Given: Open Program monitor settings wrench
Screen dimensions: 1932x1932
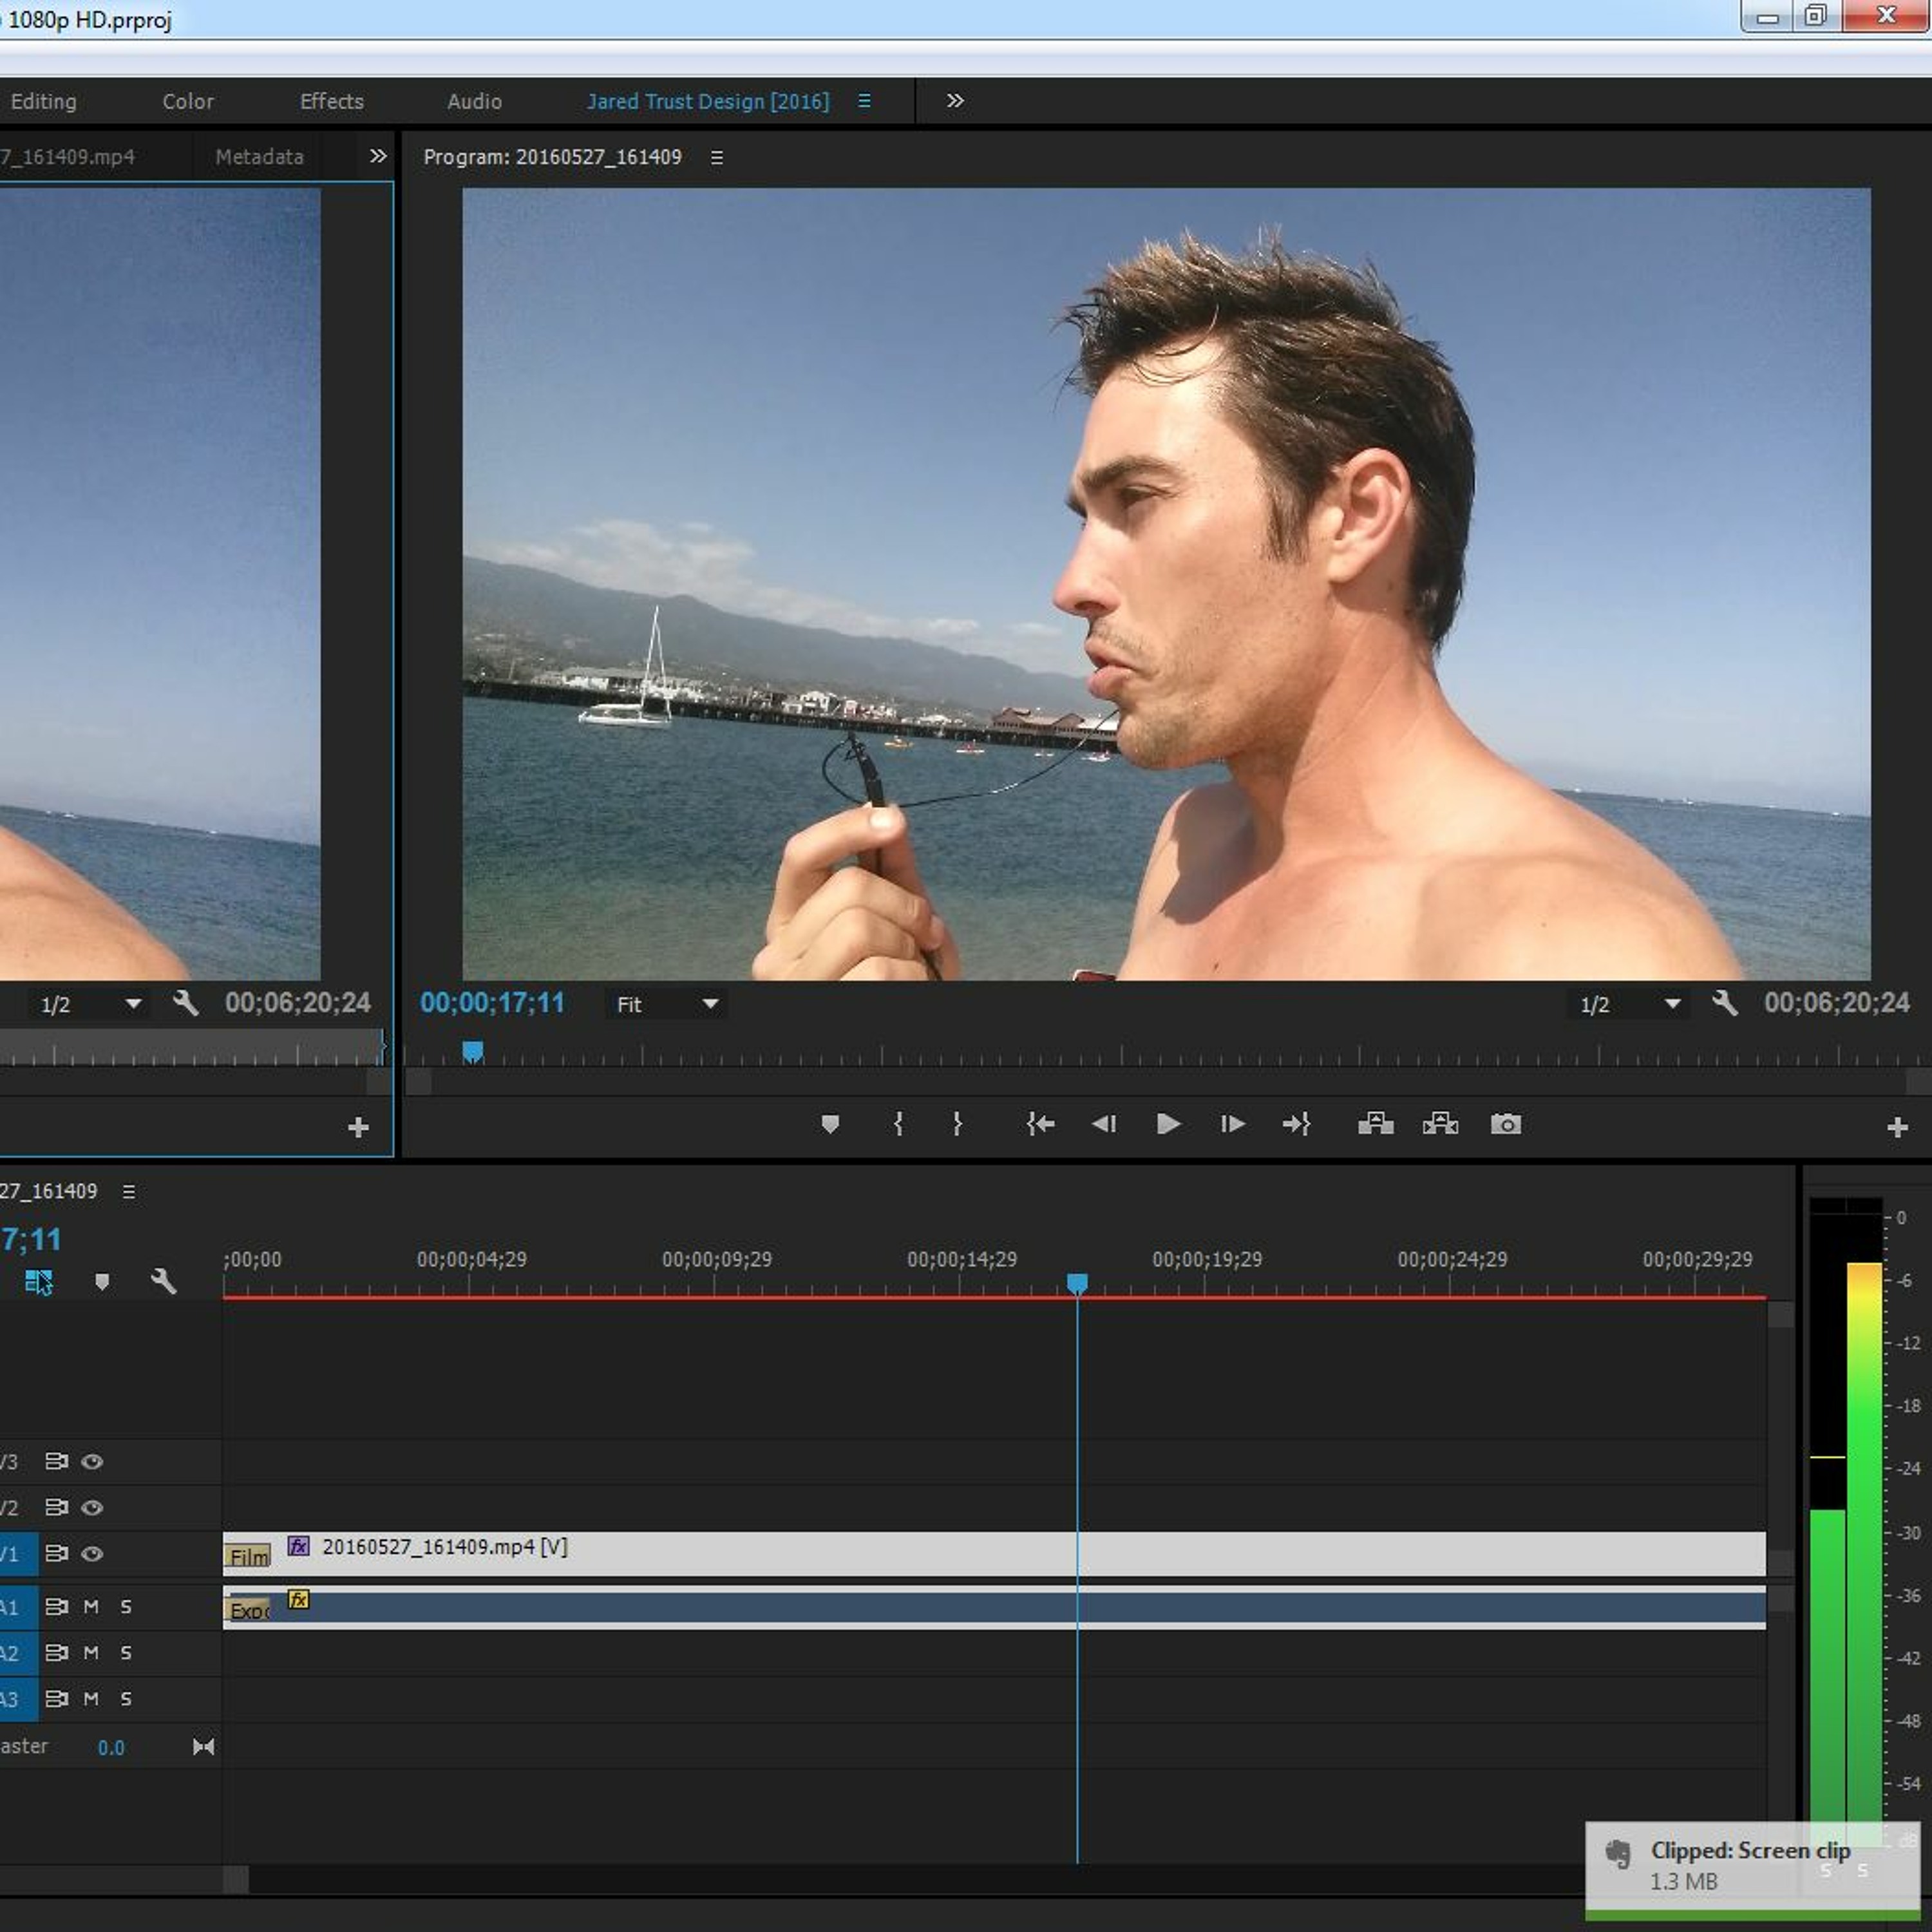Looking at the screenshot, I should point(1724,1003).
